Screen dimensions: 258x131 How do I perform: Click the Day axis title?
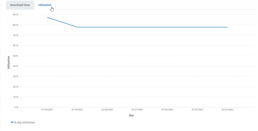pos(131,115)
